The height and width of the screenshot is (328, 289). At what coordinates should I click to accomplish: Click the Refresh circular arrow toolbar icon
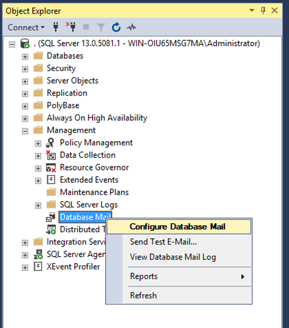point(116,27)
